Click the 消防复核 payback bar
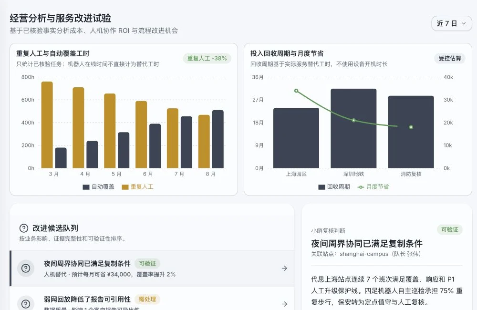 [x=411, y=132]
